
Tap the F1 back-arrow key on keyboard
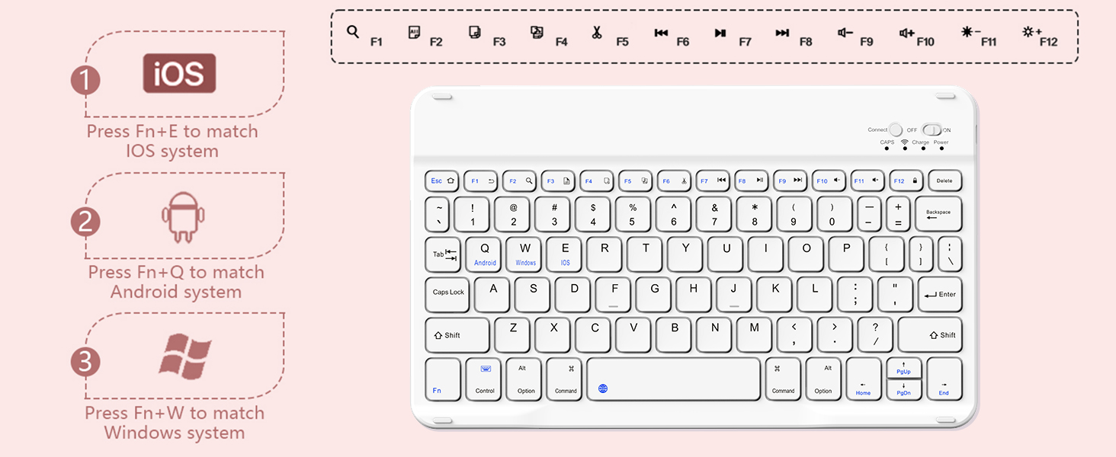tap(481, 181)
